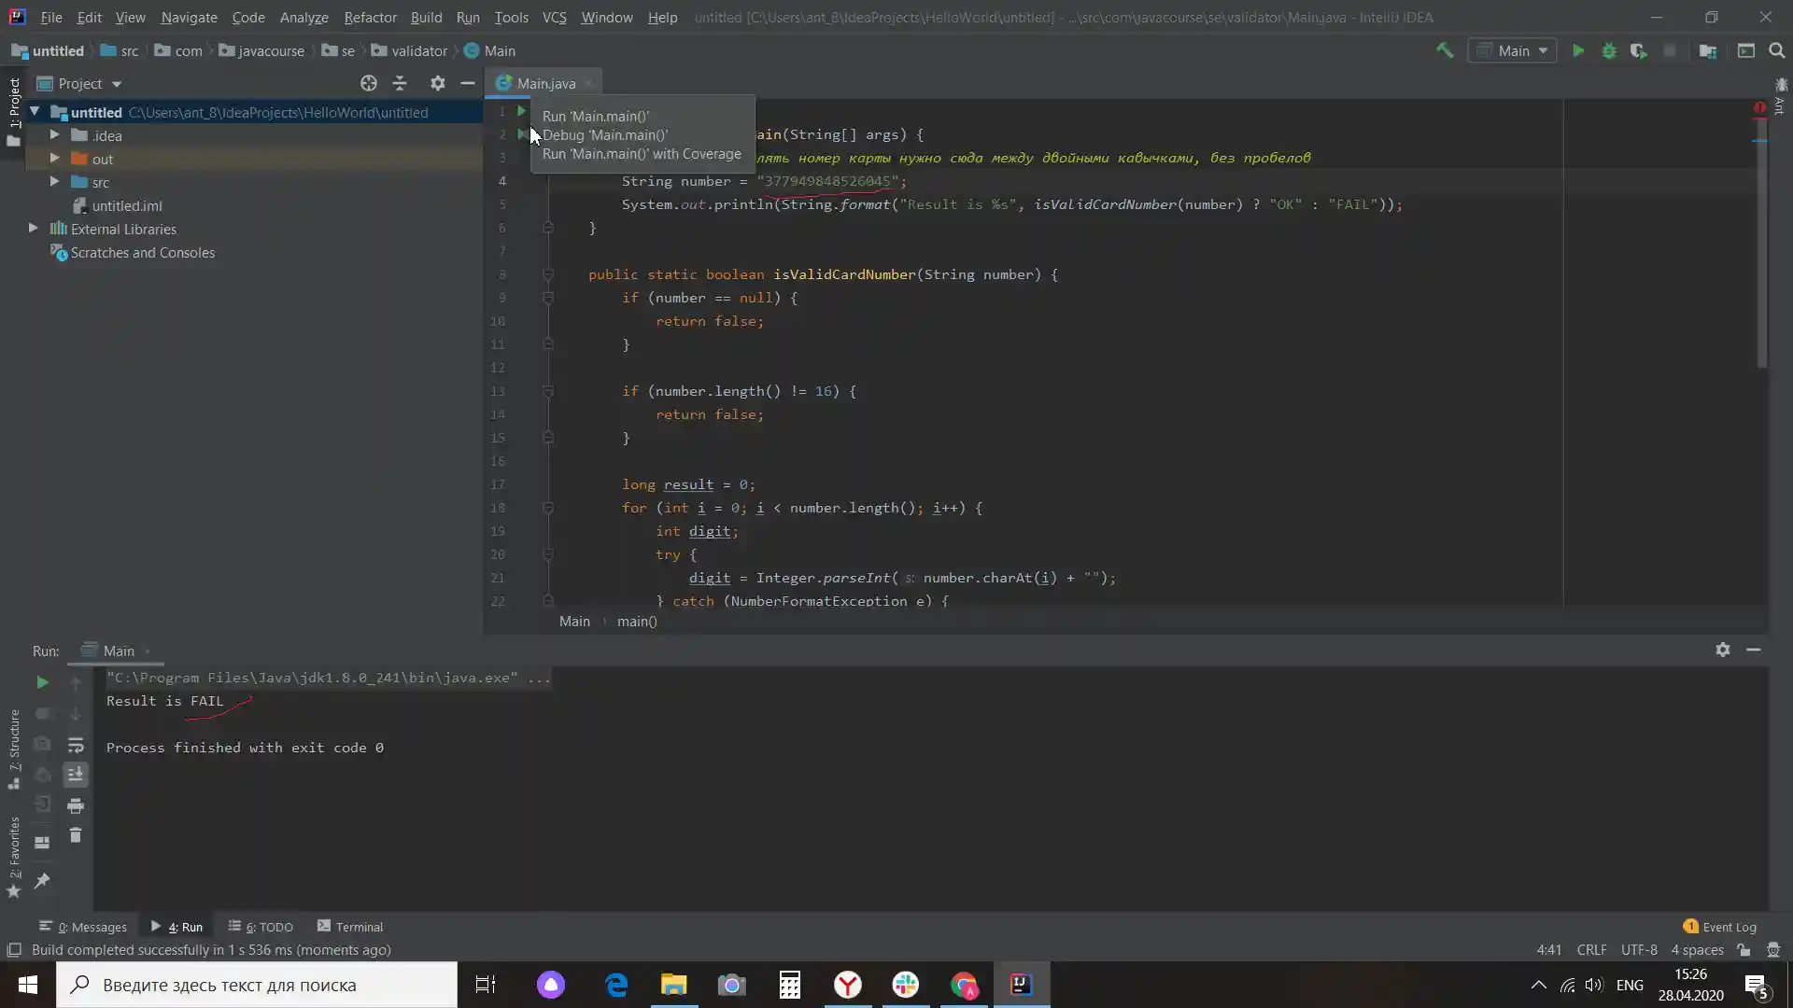The height and width of the screenshot is (1008, 1793).
Task: Open the Project panel settings gear
Action: tap(437, 83)
